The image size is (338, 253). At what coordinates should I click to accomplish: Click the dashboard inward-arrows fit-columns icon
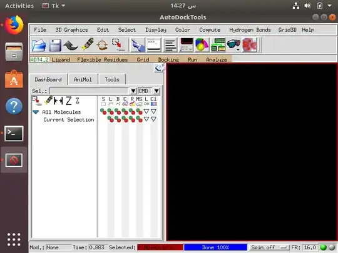[x=58, y=101]
